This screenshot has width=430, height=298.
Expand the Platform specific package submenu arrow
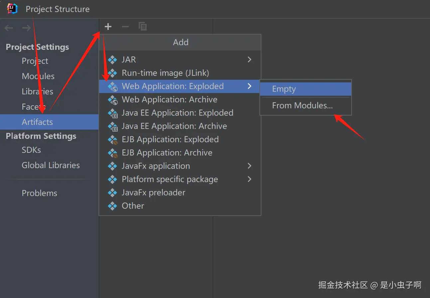(249, 179)
